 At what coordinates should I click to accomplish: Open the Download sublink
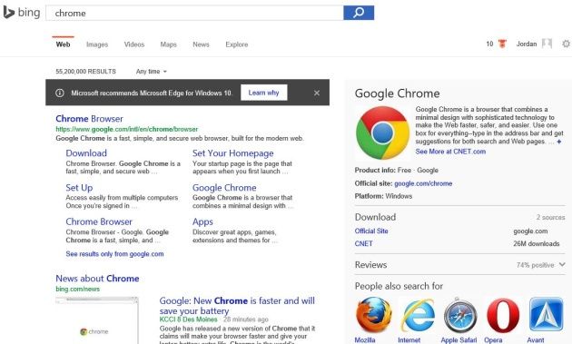[86, 153]
